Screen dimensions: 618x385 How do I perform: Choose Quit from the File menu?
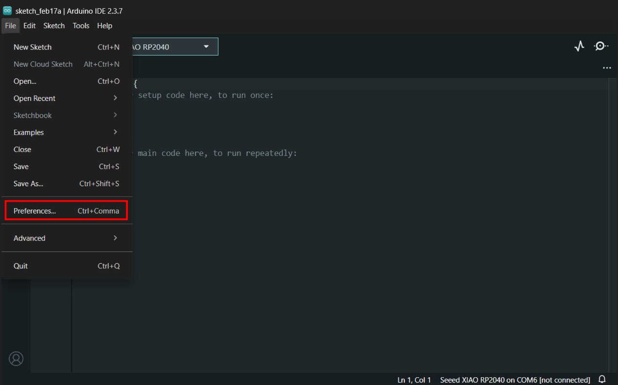coord(66,266)
